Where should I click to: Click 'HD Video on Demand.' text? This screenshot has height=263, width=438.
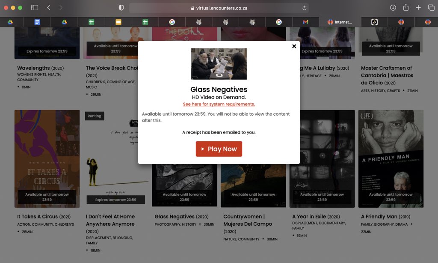(219, 97)
